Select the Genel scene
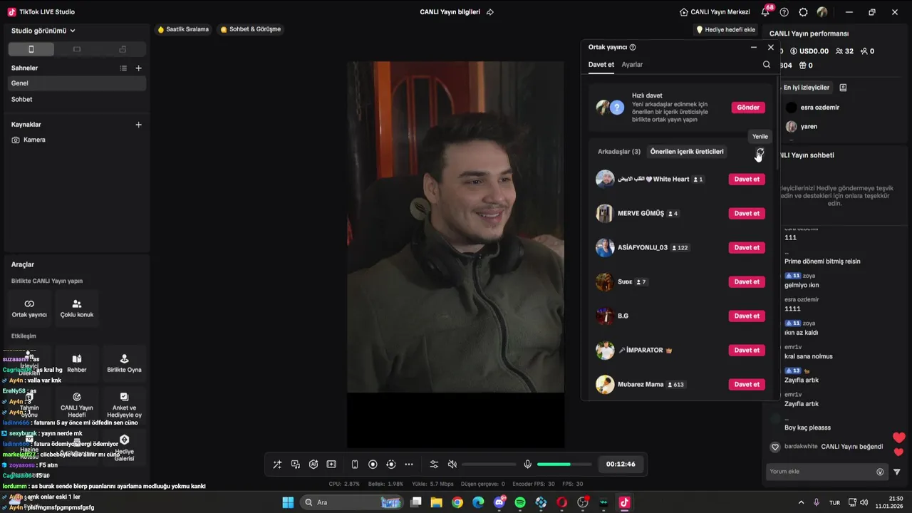Image resolution: width=912 pixels, height=513 pixels. (77, 83)
